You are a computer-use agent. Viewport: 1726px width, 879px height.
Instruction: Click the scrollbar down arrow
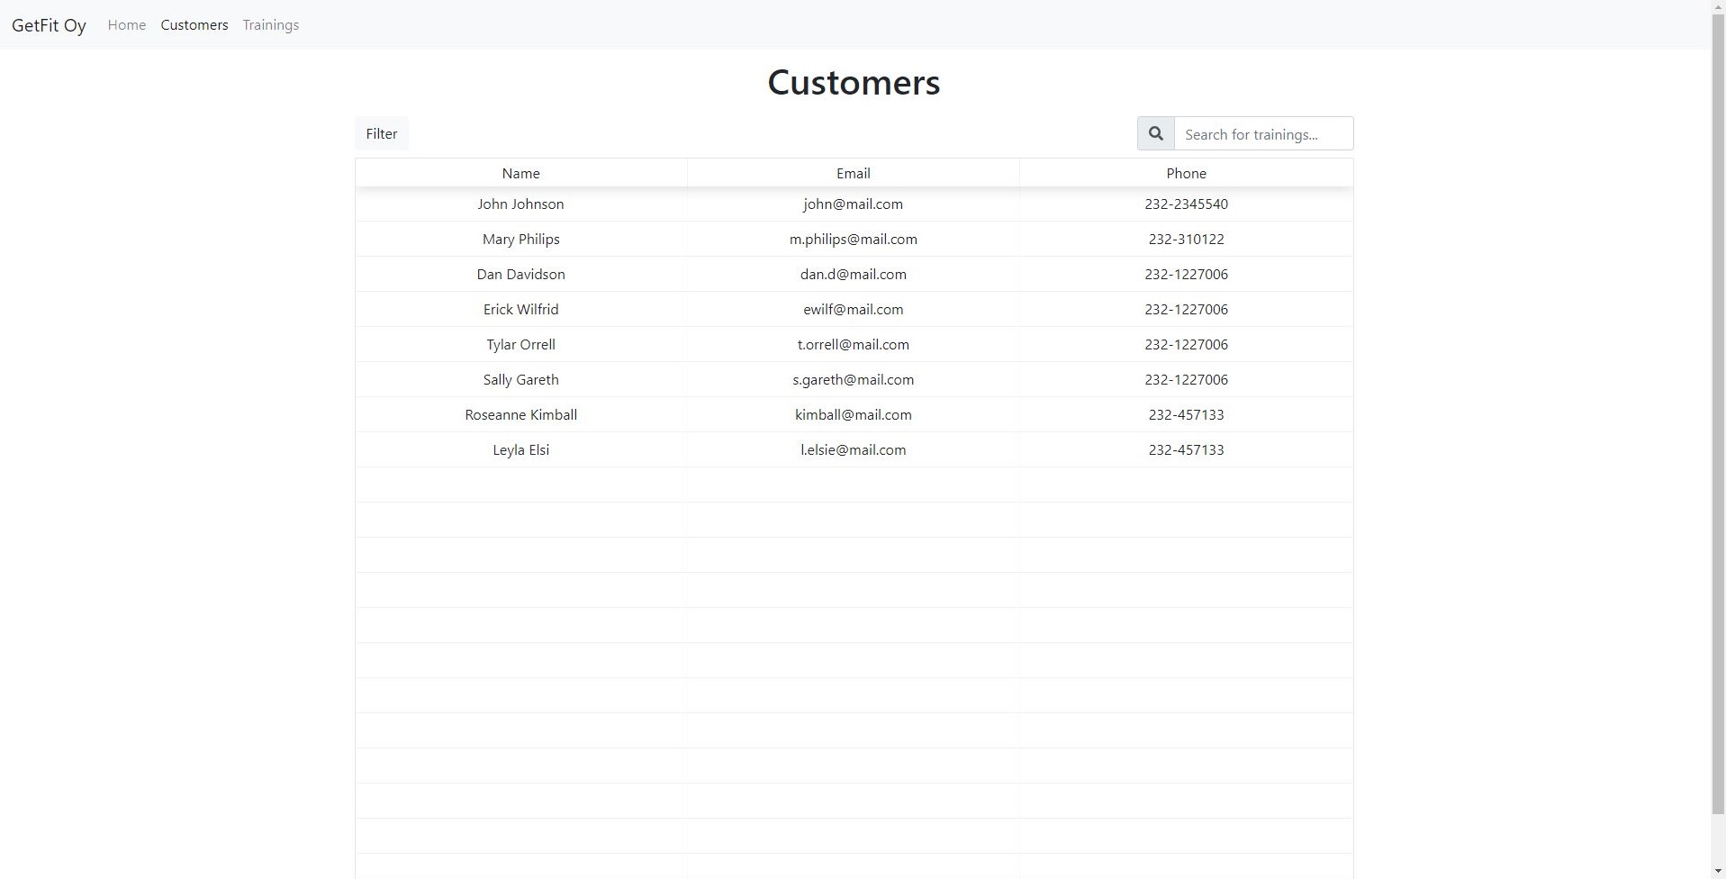coord(1718,871)
